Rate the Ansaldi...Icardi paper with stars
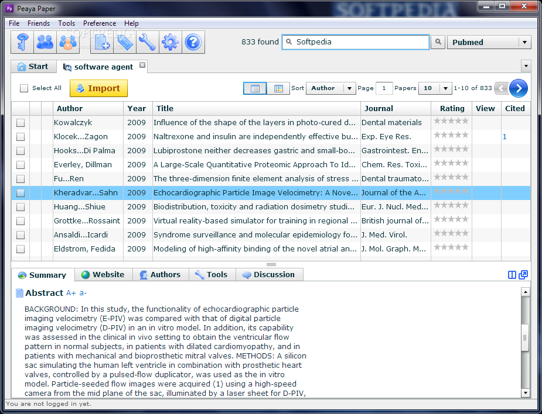 [451, 233]
